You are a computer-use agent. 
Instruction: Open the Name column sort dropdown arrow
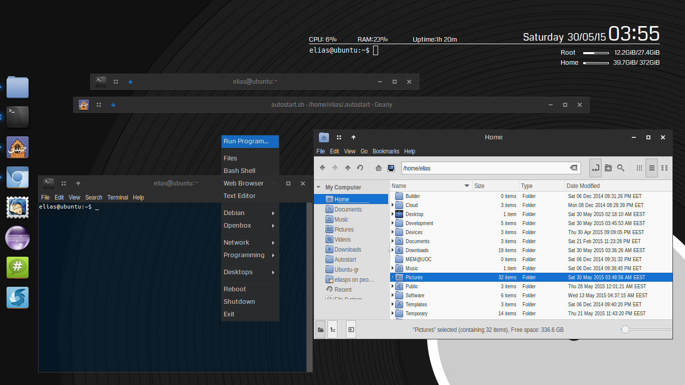[x=467, y=186]
